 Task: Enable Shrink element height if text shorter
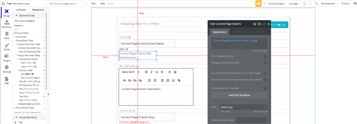[x=265, y=80]
